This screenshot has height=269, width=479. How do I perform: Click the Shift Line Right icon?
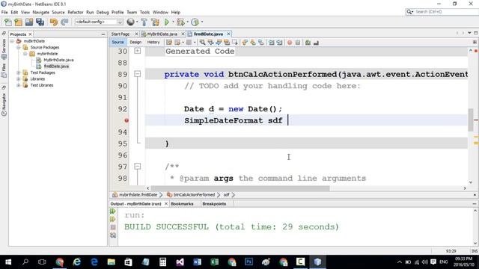tap(279, 43)
